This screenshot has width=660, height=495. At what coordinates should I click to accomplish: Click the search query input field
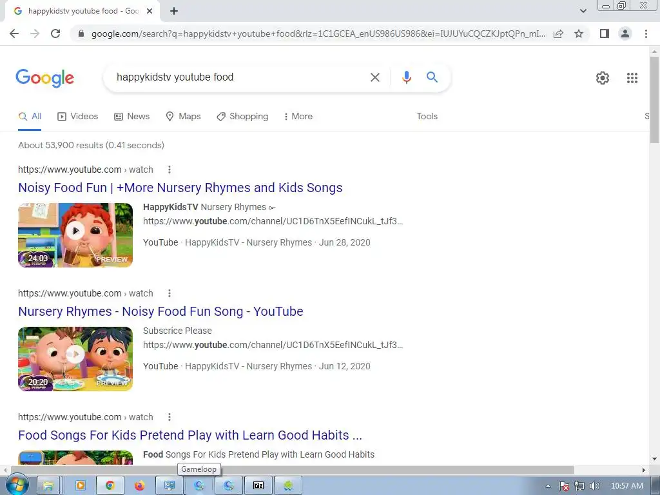pyautogui.click(x=240, y=77)
